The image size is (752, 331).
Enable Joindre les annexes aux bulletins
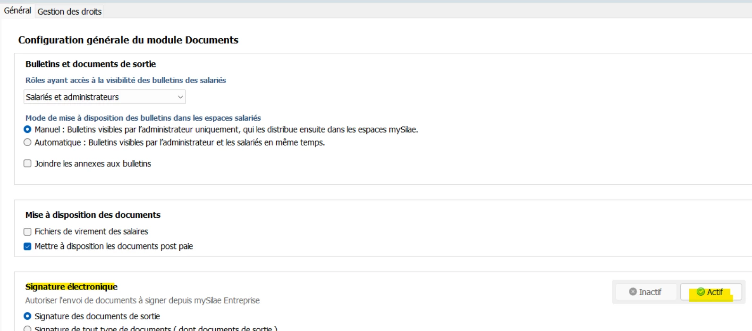27,164
